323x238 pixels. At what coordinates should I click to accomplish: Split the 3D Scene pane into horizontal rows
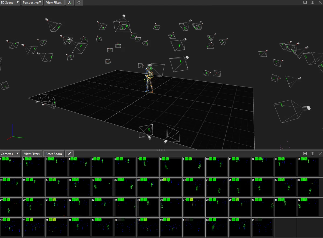(x=305, y=2)
